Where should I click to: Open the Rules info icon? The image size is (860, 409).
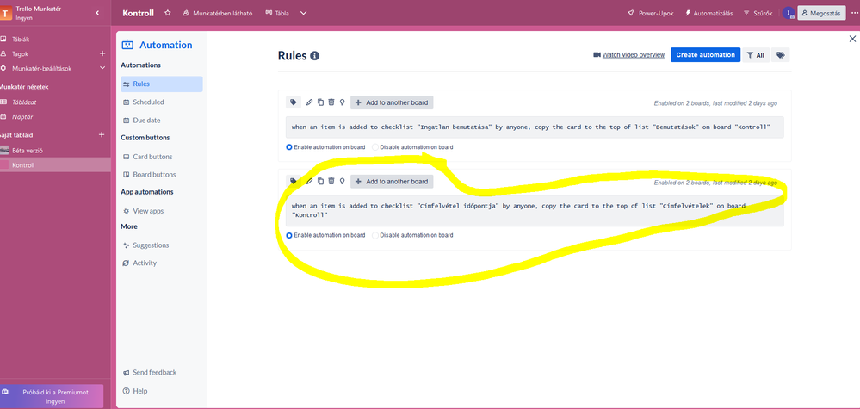[315, 55]
